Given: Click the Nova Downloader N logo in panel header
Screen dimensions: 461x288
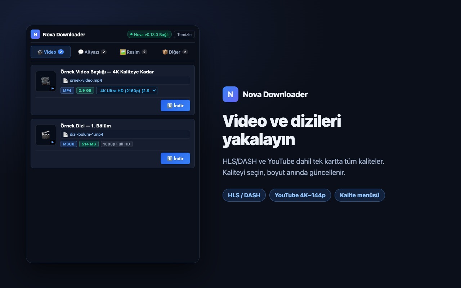Looking at the screenshot, I should (35, 34).
